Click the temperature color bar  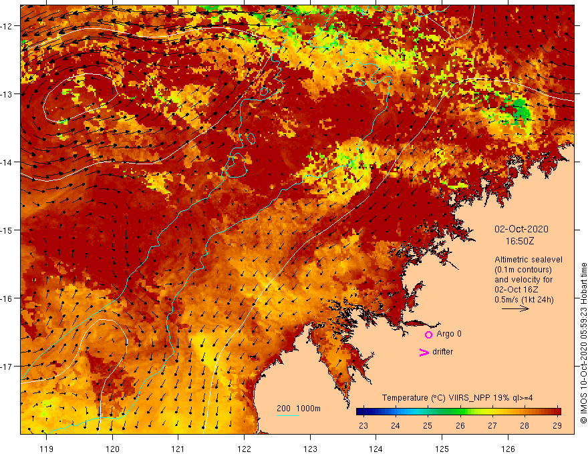(x=458, y=412)
